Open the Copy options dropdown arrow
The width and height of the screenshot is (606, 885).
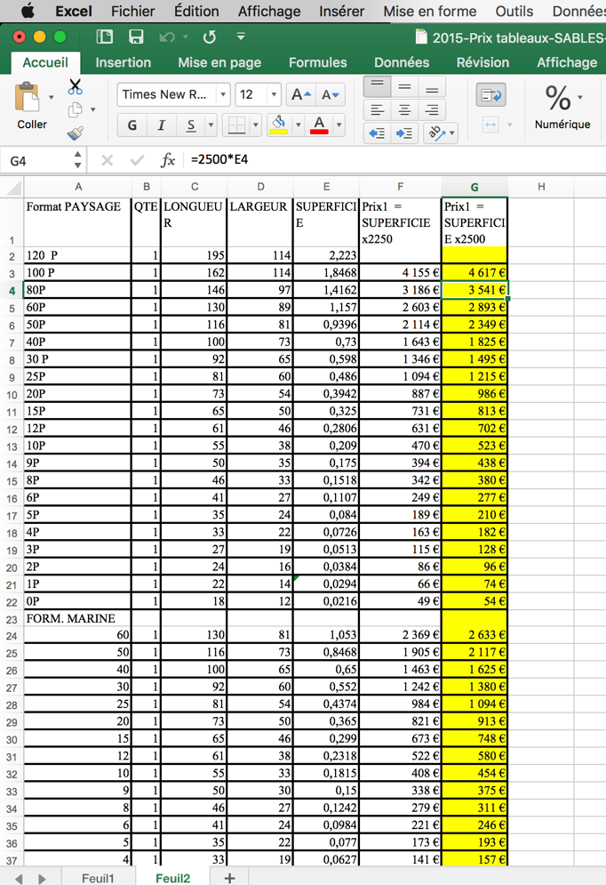[x=92, y=109]
